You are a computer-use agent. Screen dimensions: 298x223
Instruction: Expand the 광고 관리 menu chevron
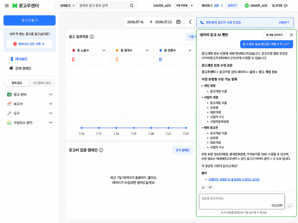tap(51, 94)
